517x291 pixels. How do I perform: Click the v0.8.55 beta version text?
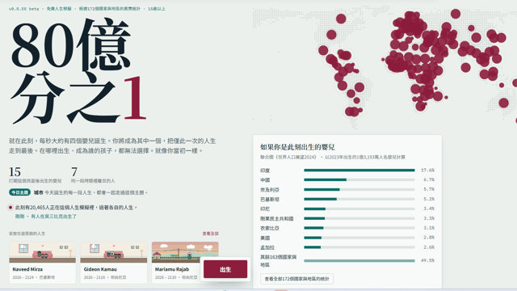pyautogui.click(x=23, y=9)
